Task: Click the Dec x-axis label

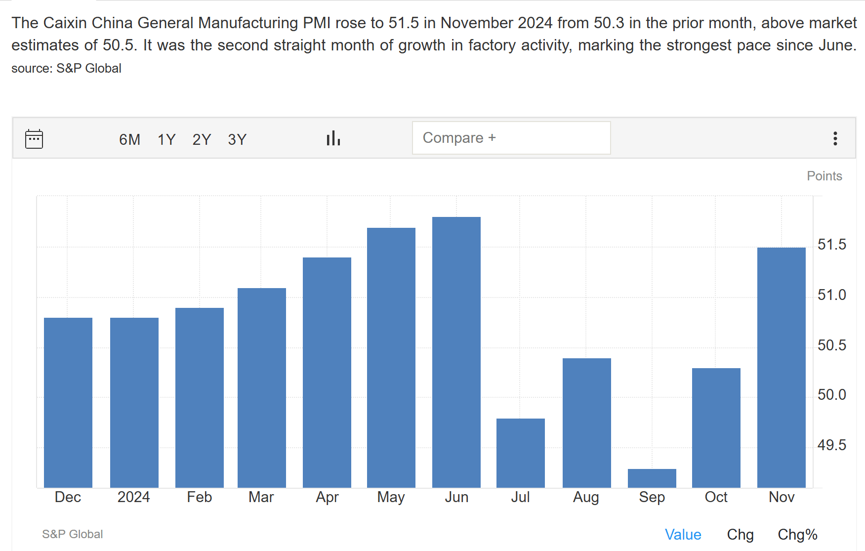Action: click(x=68, y=497)
